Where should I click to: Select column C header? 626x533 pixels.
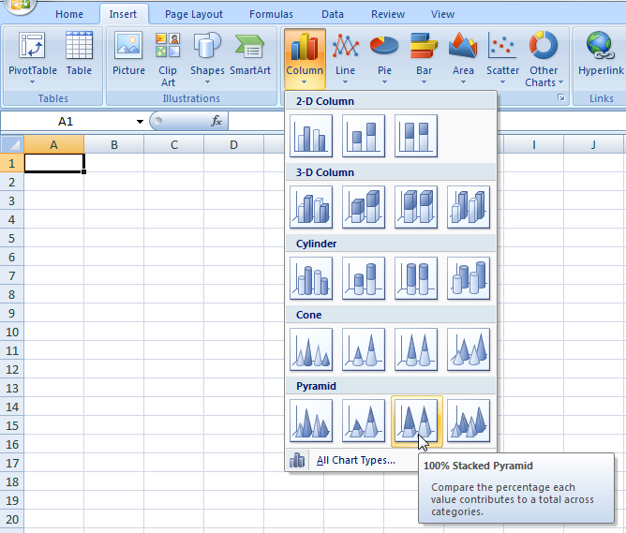tap(174, 145)
